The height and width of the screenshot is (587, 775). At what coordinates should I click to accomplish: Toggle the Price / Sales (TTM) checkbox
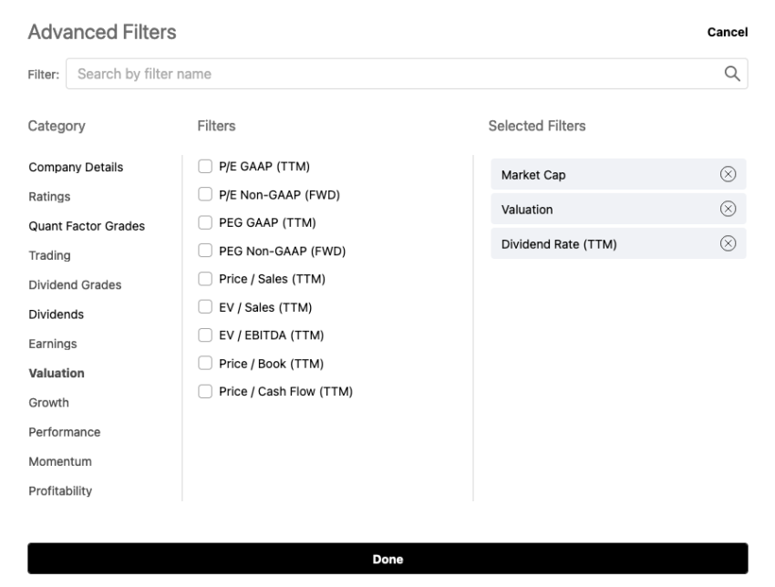tap(205, 279)
